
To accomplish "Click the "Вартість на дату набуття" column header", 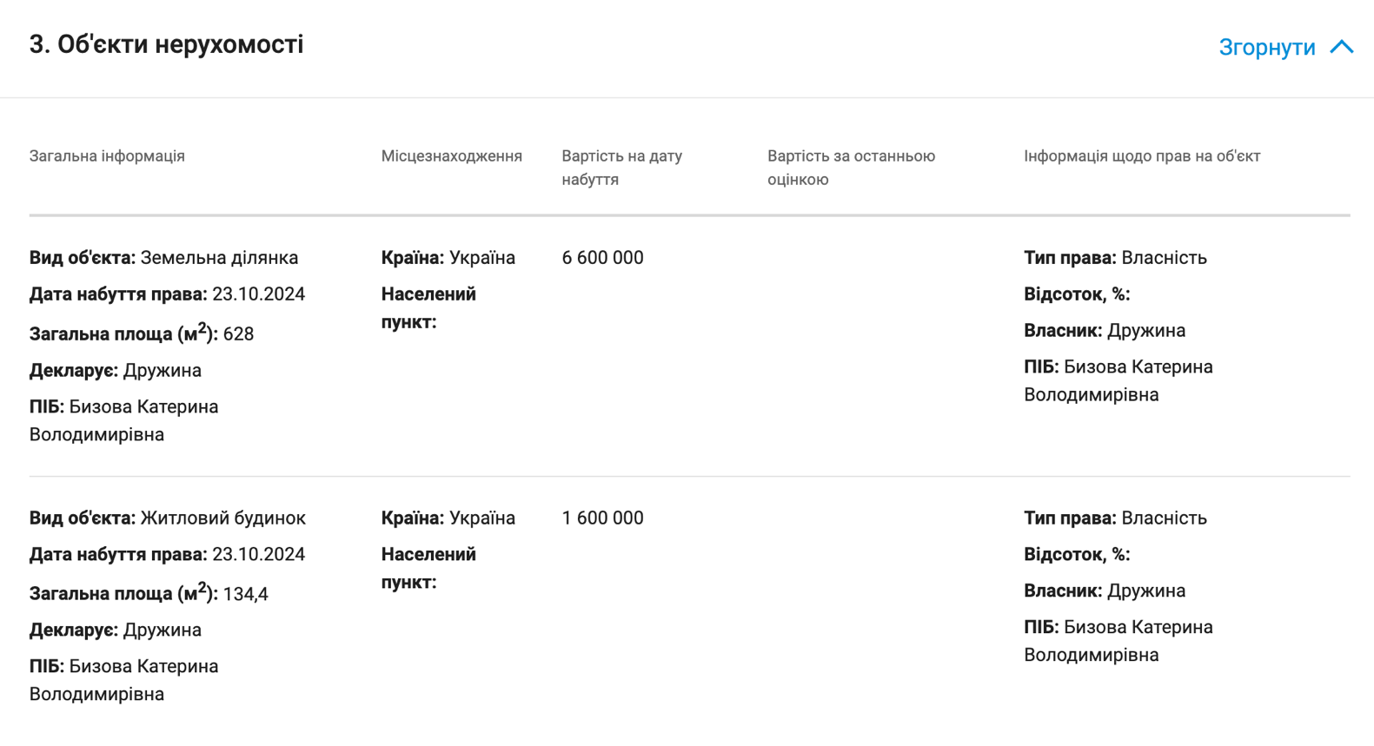I will [621, 168].
